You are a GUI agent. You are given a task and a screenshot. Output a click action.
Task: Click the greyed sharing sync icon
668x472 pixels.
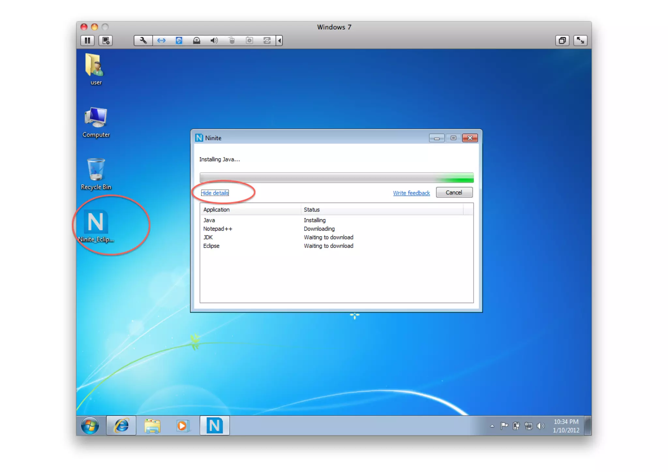[267, 40]
